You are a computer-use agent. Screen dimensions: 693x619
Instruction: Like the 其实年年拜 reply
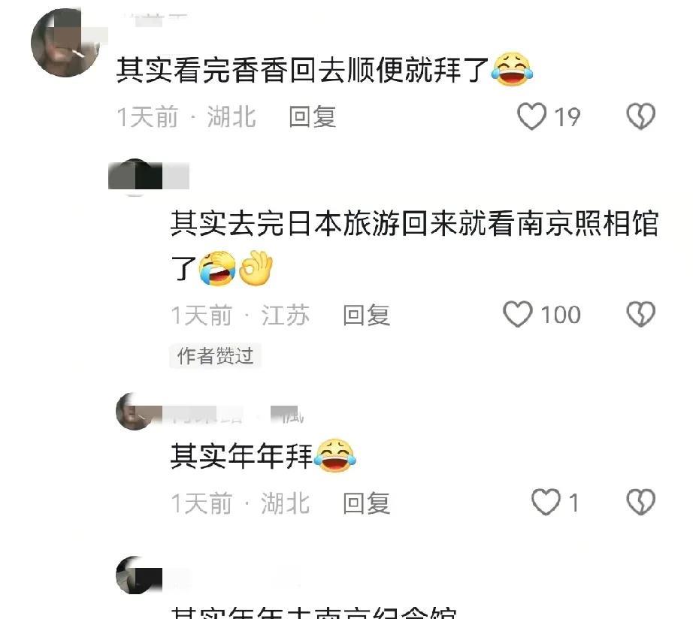tap(546, 503)
